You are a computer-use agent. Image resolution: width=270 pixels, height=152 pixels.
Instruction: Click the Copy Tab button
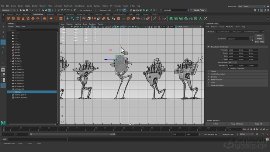259,124
